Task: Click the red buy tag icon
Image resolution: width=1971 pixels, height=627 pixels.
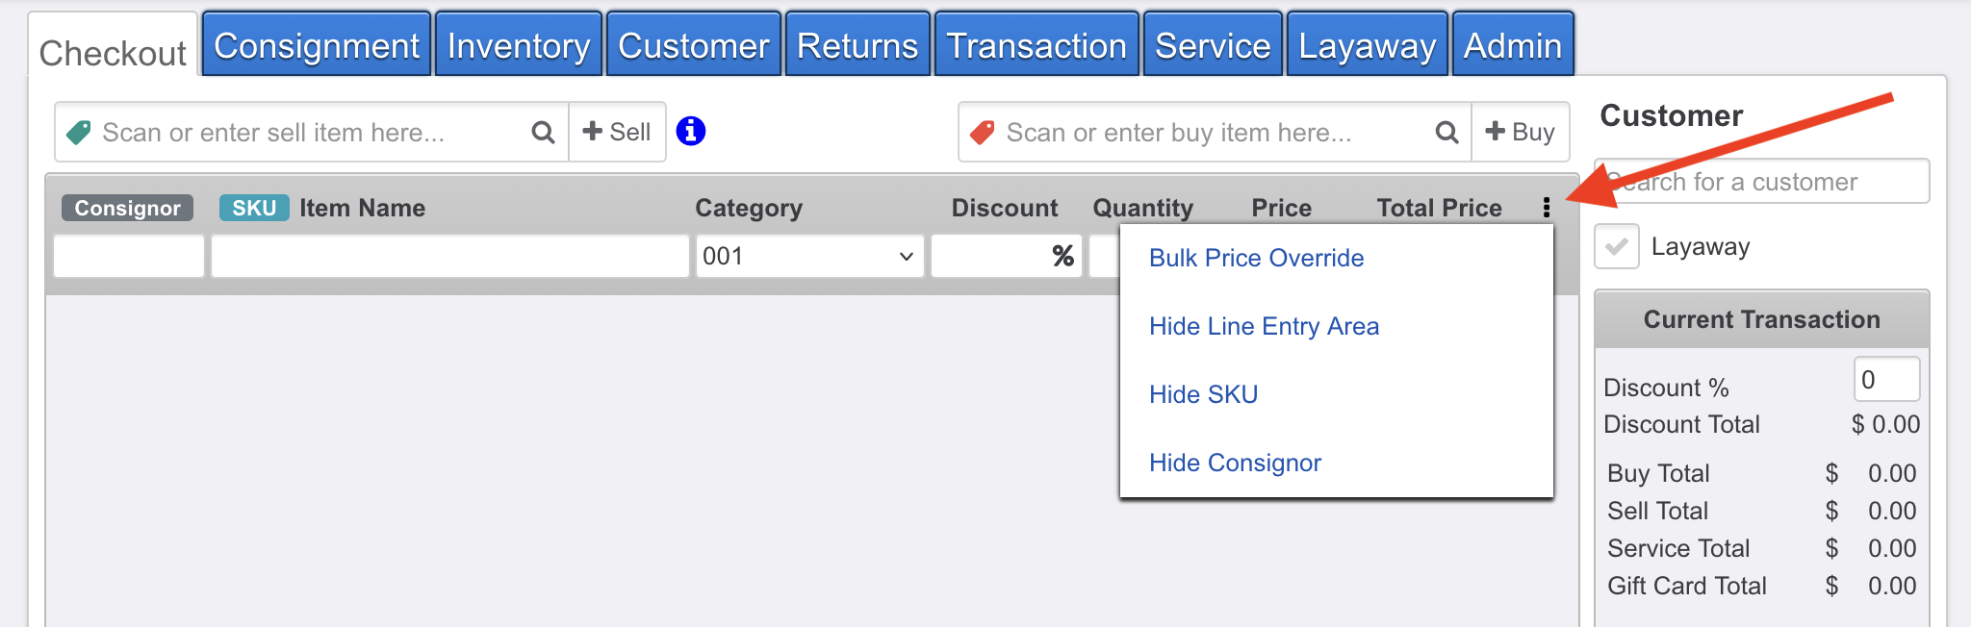Action: tap(983, 133)
